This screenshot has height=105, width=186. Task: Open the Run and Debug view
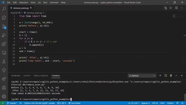pos(4,35)
